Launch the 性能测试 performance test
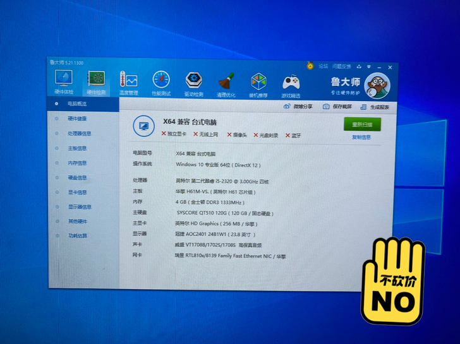The image size is (460, 344). [161, 83]
